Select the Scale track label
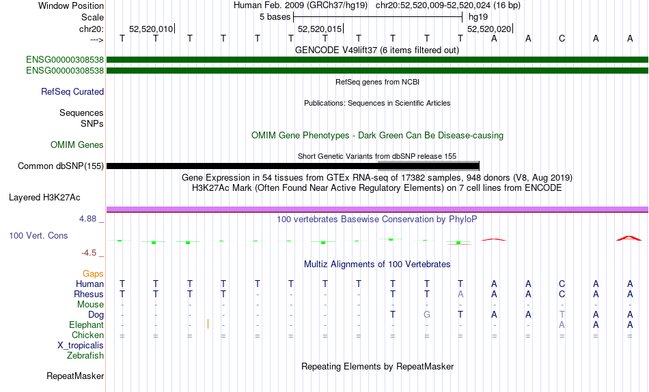 (92, 17)
